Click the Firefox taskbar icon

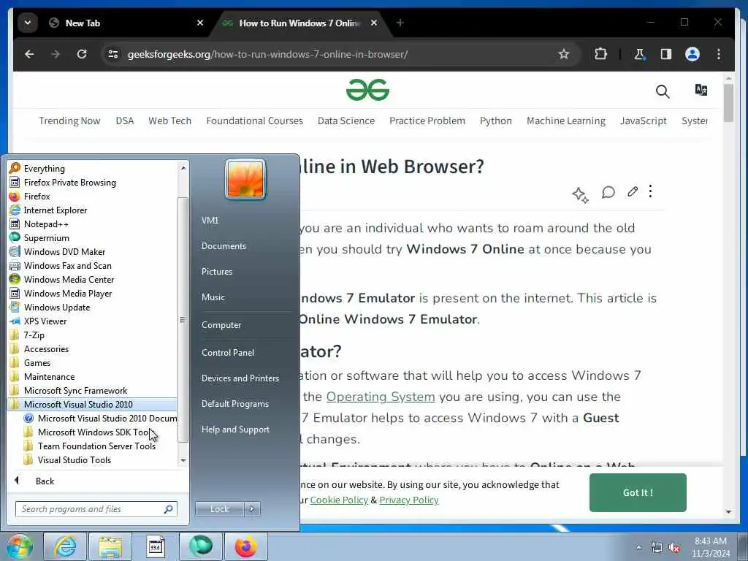pos(245,546)
